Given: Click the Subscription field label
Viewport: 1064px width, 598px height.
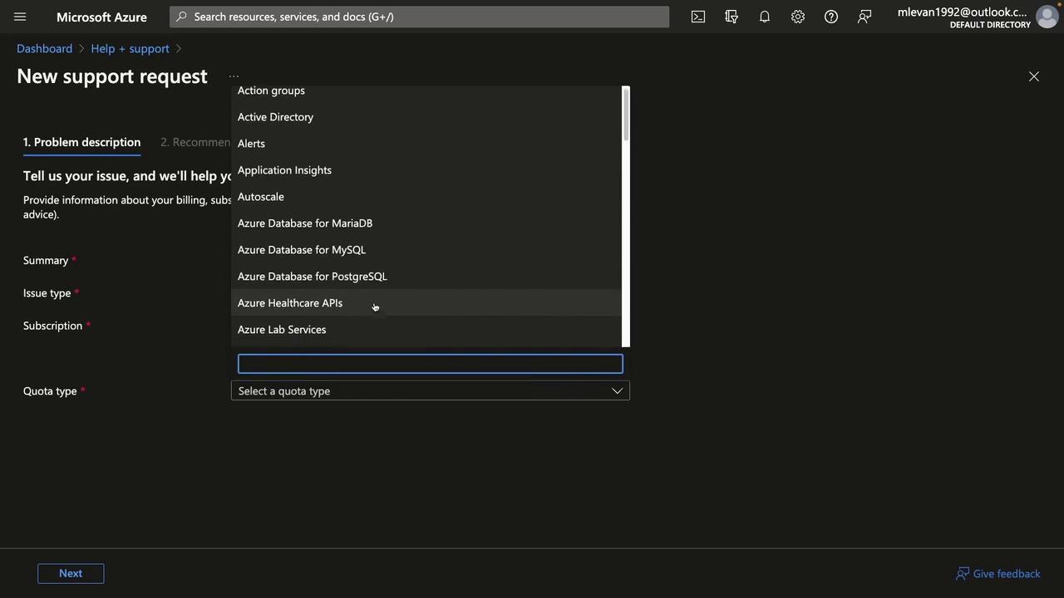Looking at the screenshot, I should pyautogui.click(x=52, y=326).
